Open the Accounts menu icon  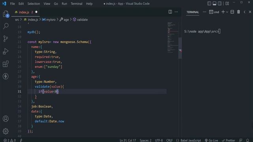tap(6, 119)
